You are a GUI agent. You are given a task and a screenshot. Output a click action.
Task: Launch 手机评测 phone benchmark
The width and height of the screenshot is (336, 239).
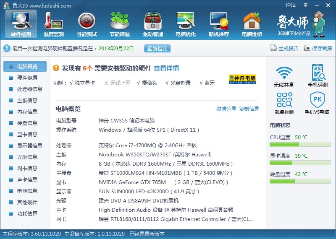pyautogui.click(x=318, y=76)
